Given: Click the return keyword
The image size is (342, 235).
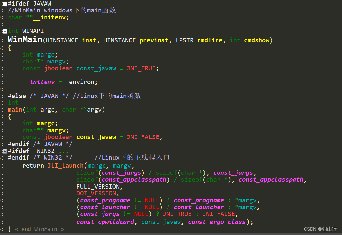Looking at the screenshot, I should click(x=33, y=166).
